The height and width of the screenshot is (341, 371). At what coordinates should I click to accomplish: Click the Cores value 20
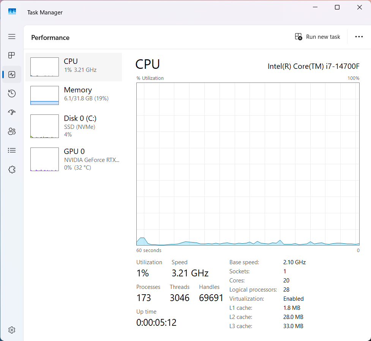tap(286, 281)
